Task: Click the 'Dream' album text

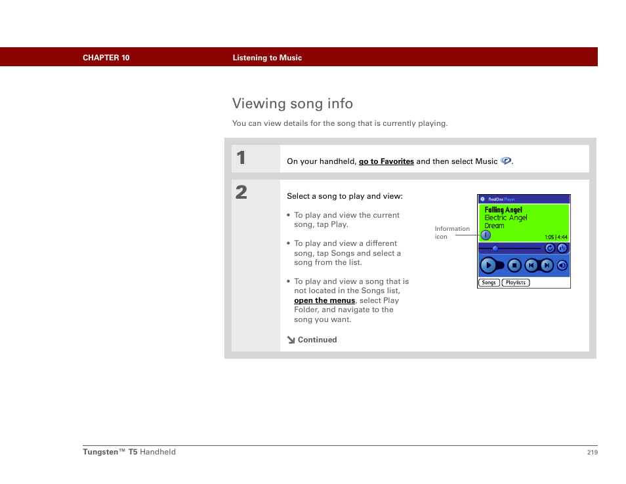Action: [494, 226]
